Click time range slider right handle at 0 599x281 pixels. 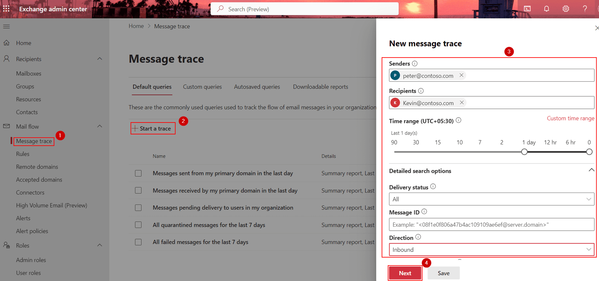(589, 152)
